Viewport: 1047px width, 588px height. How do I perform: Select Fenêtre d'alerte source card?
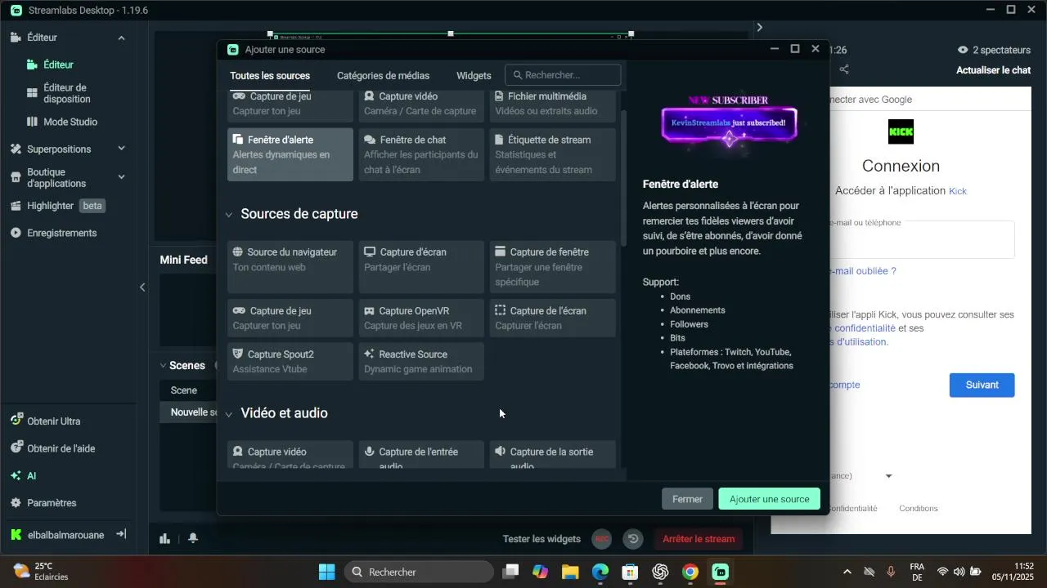click(x=290, y=154)
